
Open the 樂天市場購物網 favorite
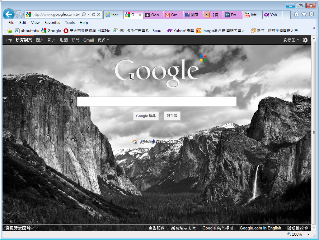pos(87,31)
